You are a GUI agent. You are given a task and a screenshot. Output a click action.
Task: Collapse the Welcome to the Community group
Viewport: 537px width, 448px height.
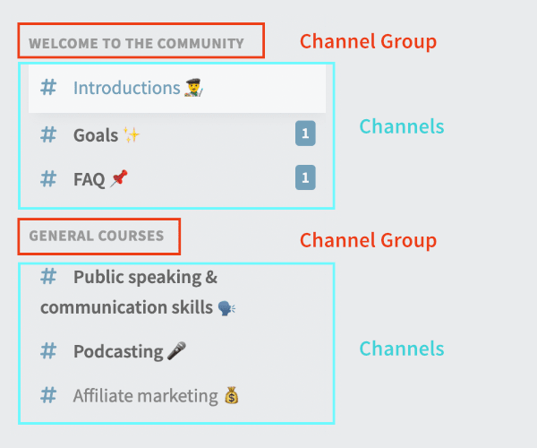point(136,44)
